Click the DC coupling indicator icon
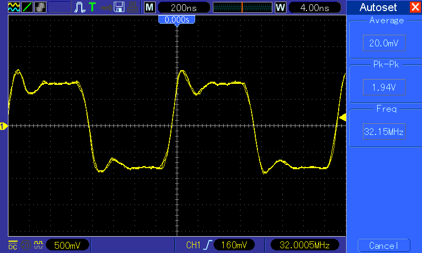The image size is (422, 253). click(x=13, y=245)
